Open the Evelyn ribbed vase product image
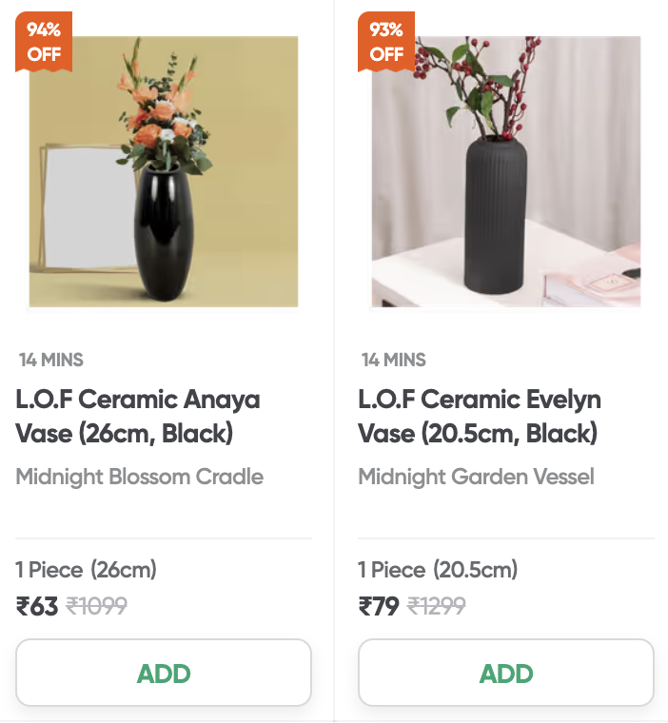The image size is (668, 723). pos(506,171)
